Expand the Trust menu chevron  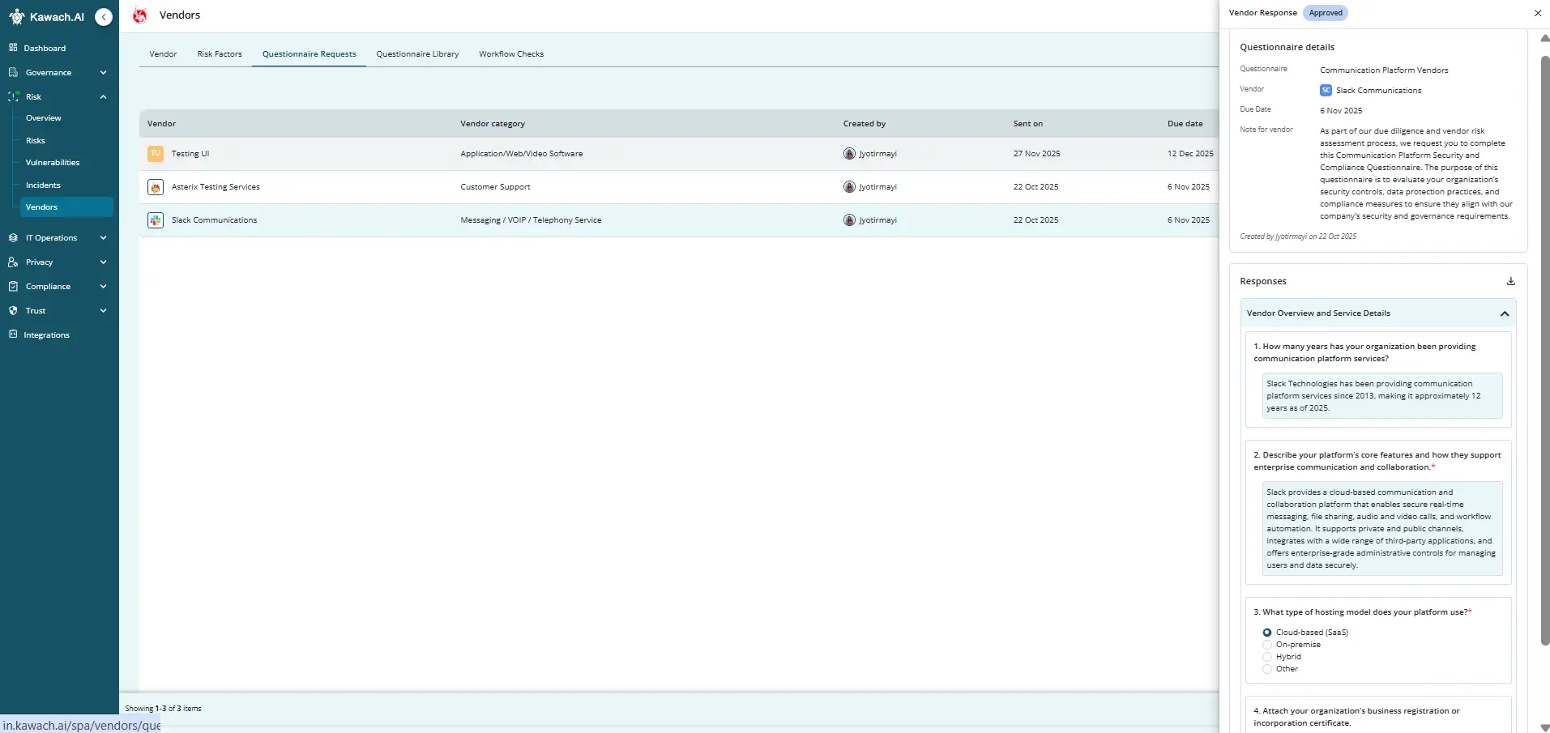coord(103,310)
